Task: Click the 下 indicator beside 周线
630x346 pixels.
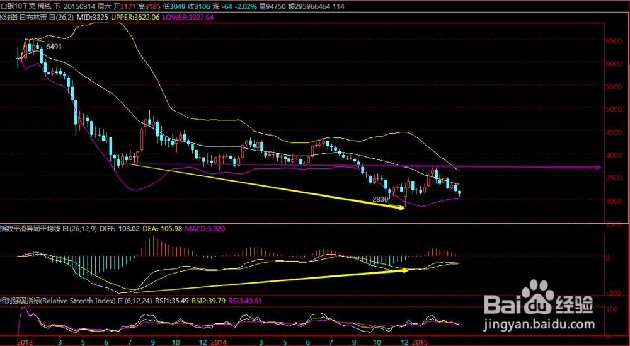Action: pyautogui.click(x=57, y=6)
